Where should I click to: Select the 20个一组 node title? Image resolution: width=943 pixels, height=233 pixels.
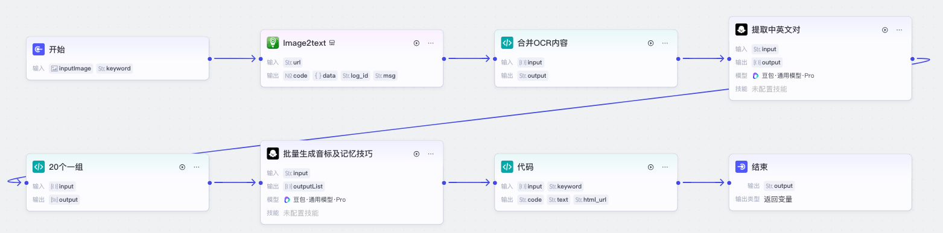(66, 167)
